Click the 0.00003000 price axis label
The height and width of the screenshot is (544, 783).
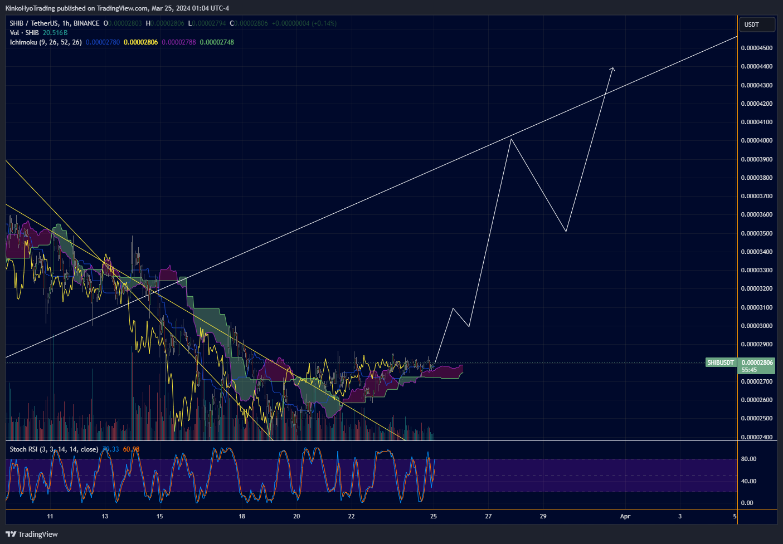(x=757, y=326)
